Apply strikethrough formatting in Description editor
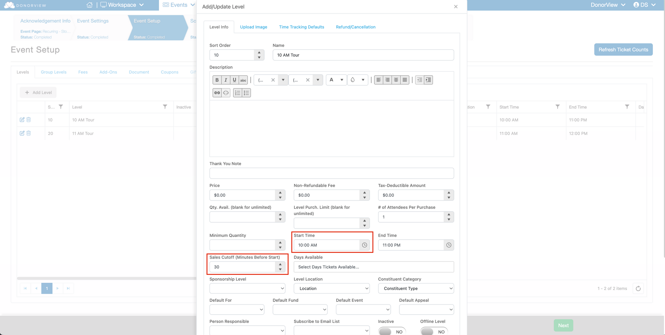The height and width of the screenshot is (335, 665). (243, 80)
